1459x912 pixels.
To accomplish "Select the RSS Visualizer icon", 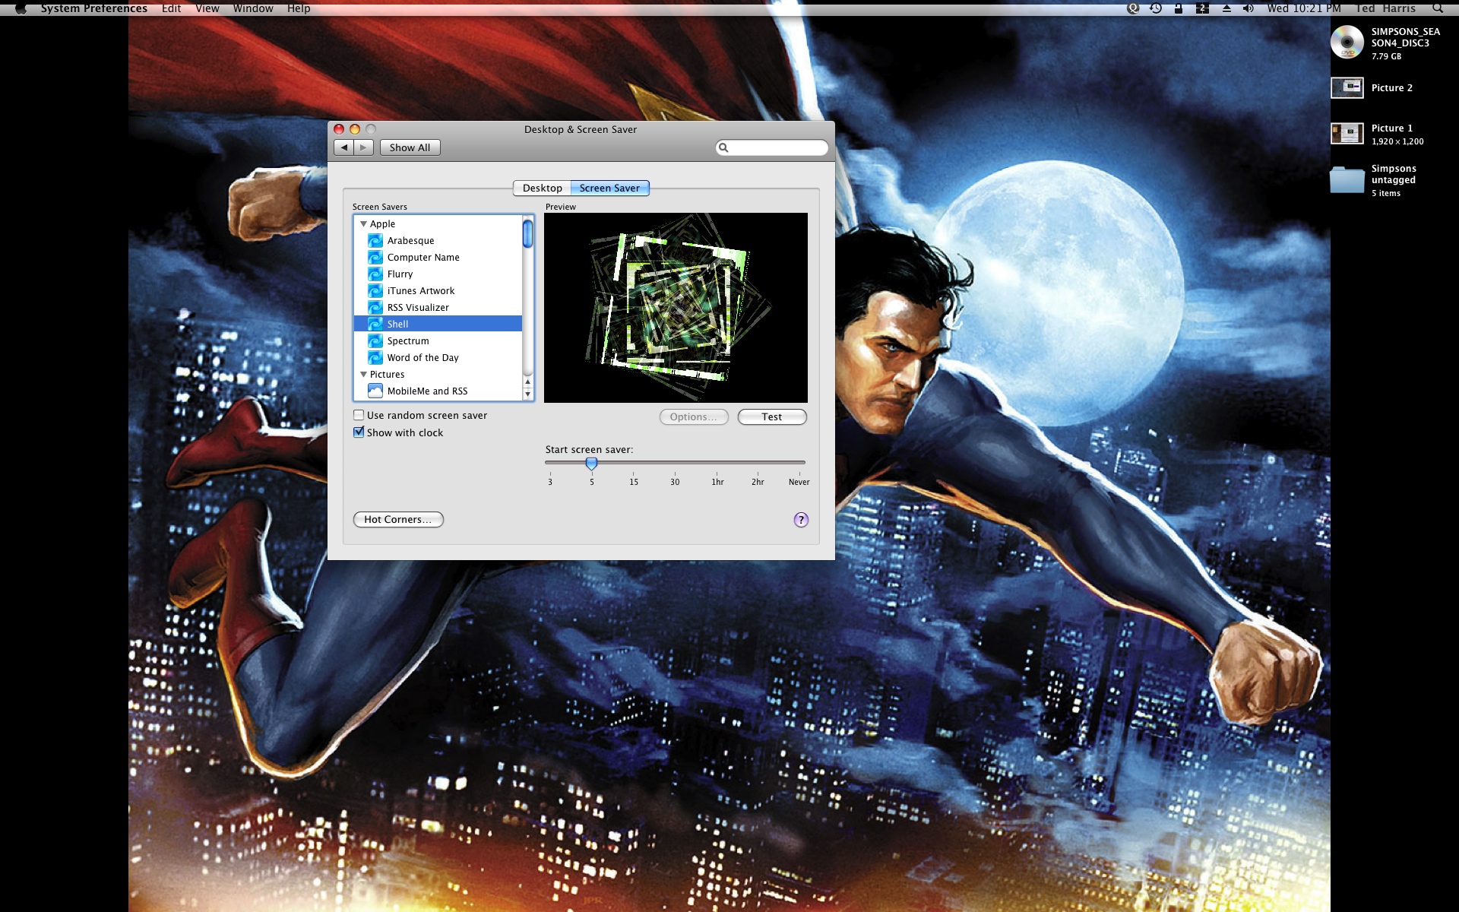I will point(375,308).
